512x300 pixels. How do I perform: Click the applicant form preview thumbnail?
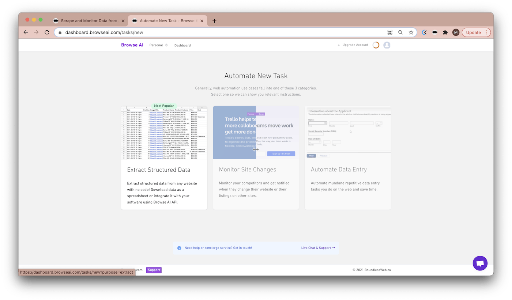tap(348, 133)
